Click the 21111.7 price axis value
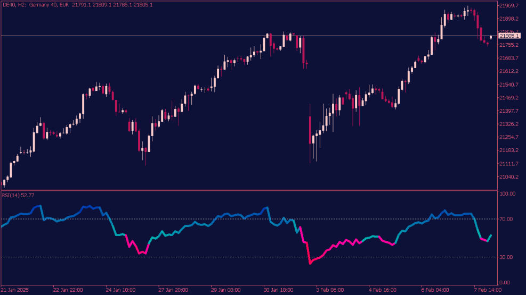This screenshot has height=295, width=526. 509,164
